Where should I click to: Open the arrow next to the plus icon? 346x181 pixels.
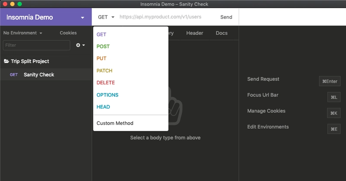83,45
